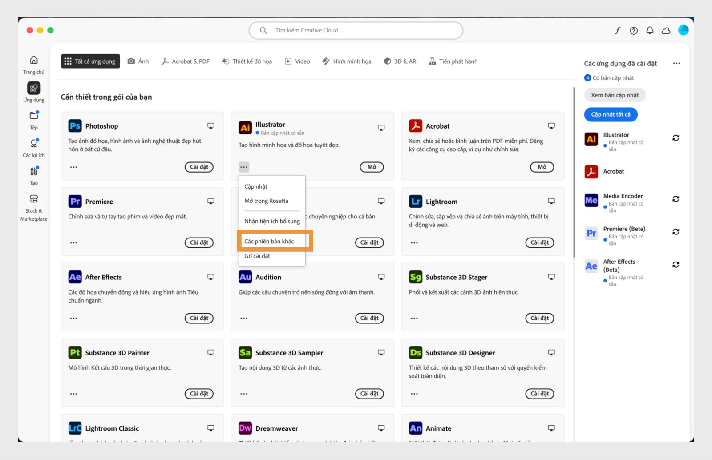
Task: Open the fonts icon in the top bar
Action: click(618, 30)
